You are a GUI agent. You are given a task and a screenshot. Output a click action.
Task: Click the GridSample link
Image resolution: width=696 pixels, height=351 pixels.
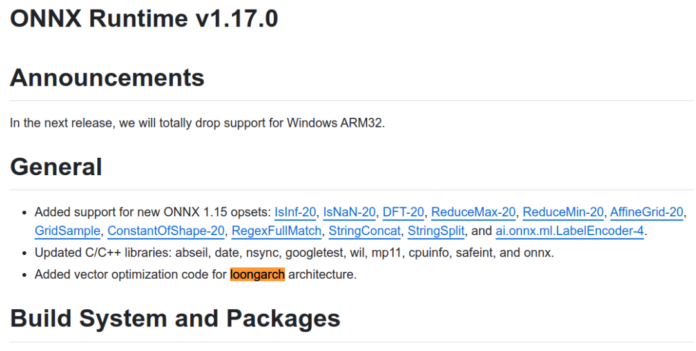pyautogui.click(x=68, y=231)
